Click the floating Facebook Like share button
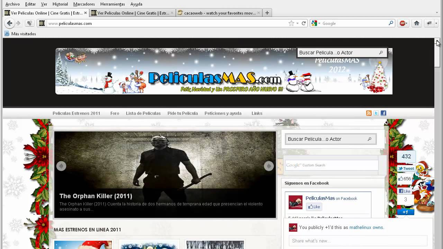 405,191
